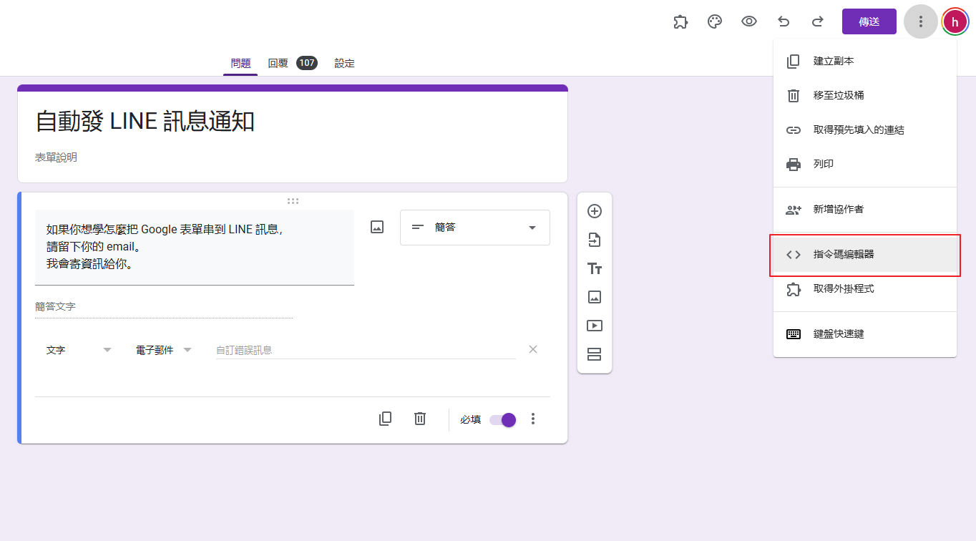Click the 自訂錯誤訊息 field
Viewport: 976px width, 541px height.
[x=366, y=350]
